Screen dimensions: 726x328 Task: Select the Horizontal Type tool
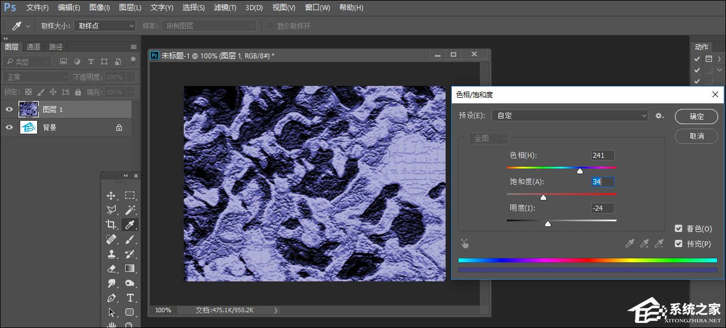(x=130, y=298)
